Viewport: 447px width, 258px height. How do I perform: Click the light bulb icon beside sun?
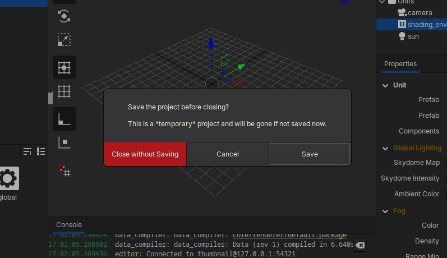(x=402, y=36)
